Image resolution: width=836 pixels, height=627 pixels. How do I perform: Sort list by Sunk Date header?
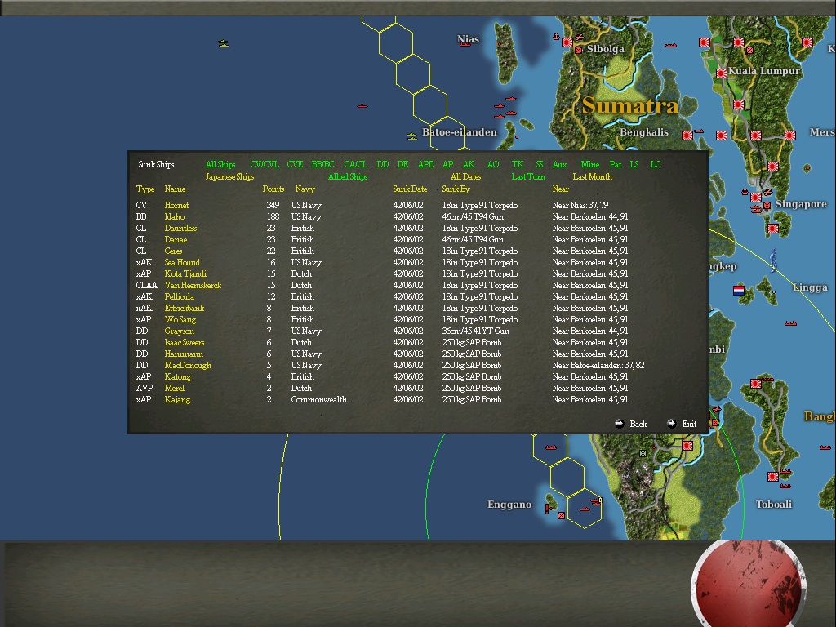(x=410, y=189)
